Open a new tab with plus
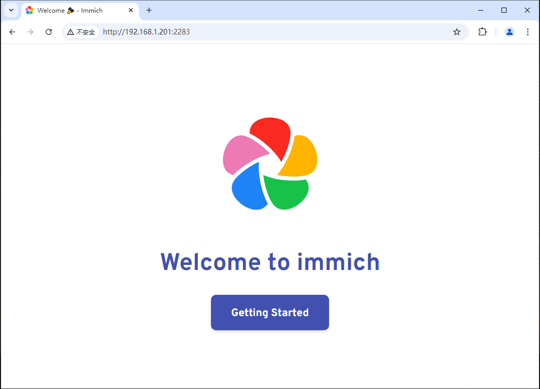540x389 pixels. coord(149,10)
